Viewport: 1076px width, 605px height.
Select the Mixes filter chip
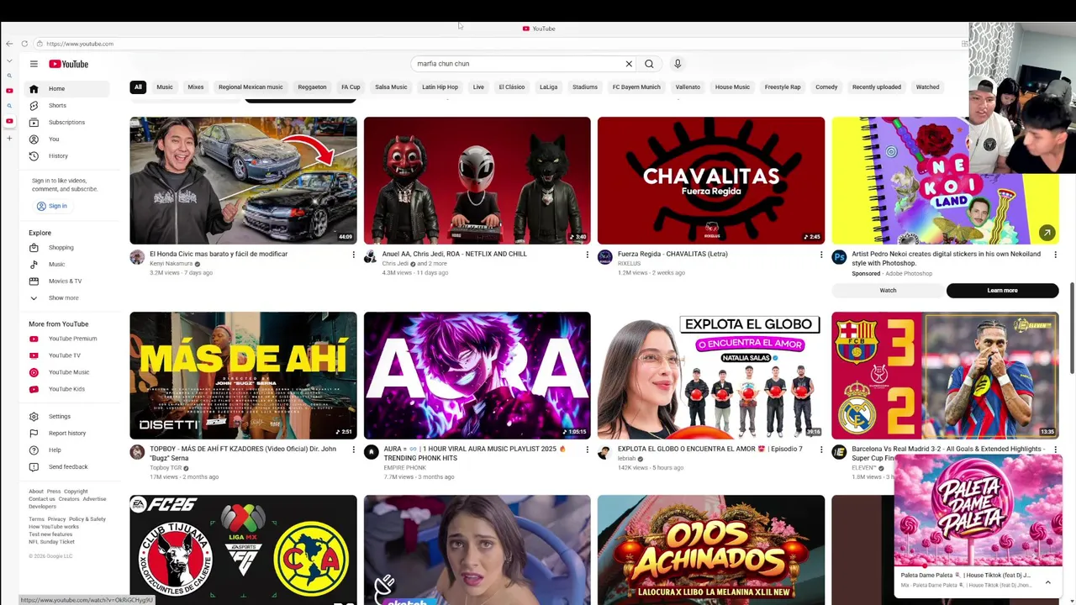[196, 87]
